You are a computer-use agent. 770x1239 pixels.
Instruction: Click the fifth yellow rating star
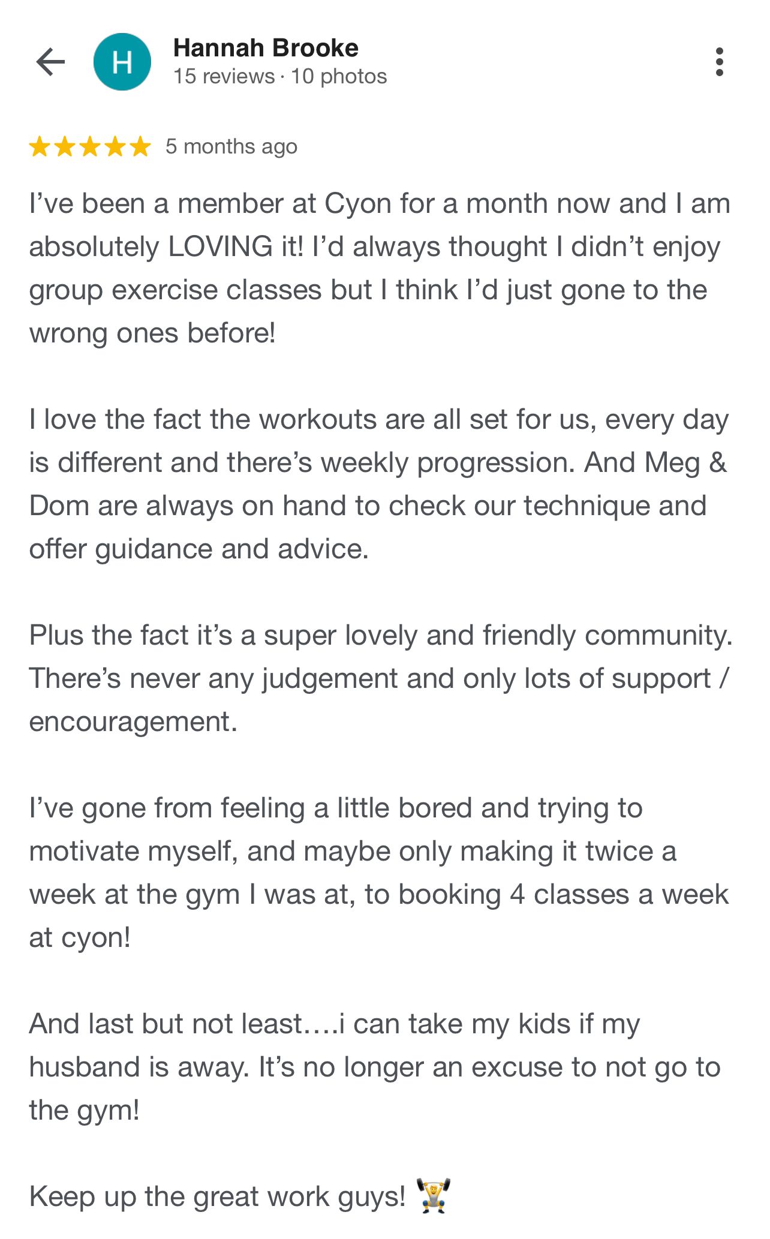point(140,146)
